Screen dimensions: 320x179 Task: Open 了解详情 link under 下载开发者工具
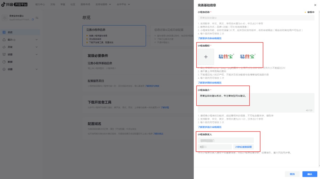pyautogui.click(x=165, y=108)
